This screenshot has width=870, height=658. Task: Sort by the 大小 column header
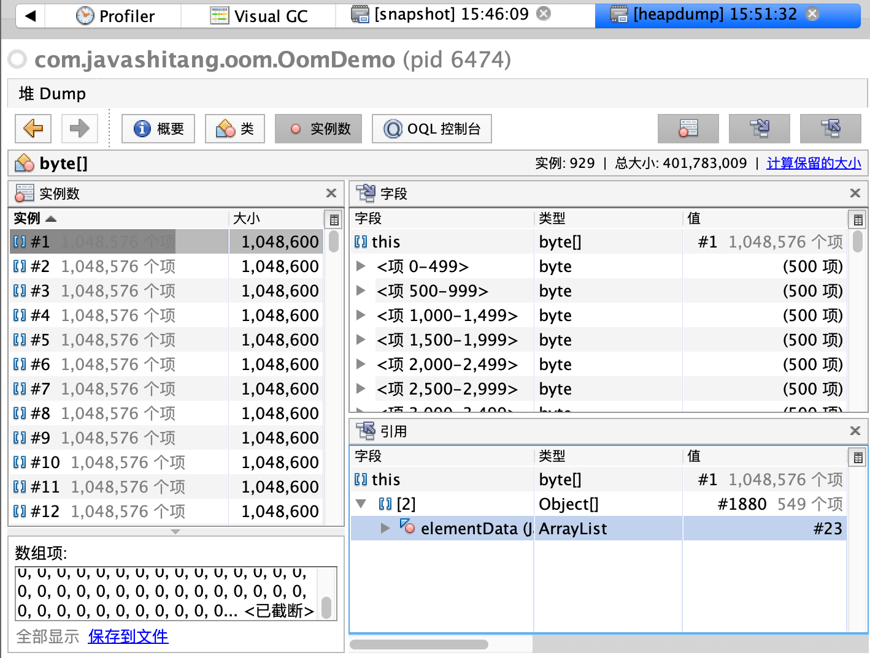(276, 218)
